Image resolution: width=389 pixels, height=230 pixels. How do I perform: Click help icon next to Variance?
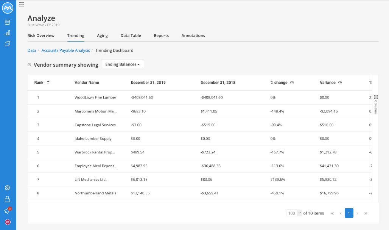pyautogui.click(x=340, y=83)
